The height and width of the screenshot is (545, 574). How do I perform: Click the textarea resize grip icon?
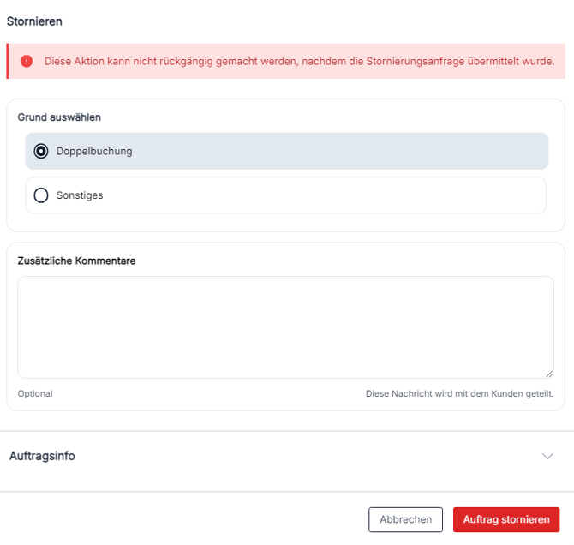coord(549,374)
